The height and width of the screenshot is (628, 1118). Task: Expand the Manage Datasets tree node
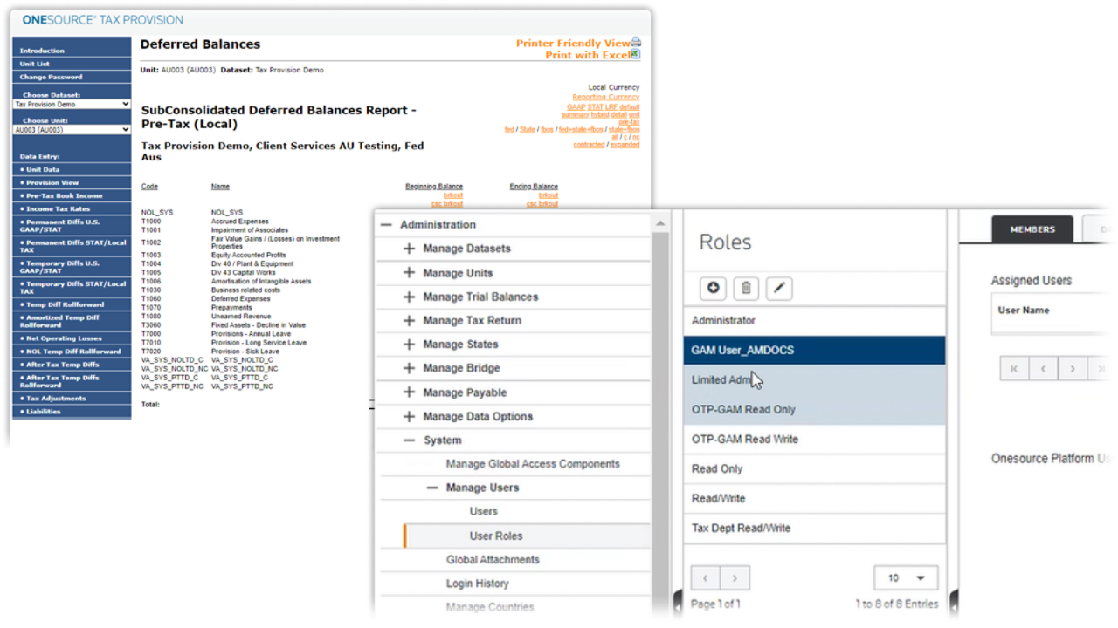click(409, 249)
